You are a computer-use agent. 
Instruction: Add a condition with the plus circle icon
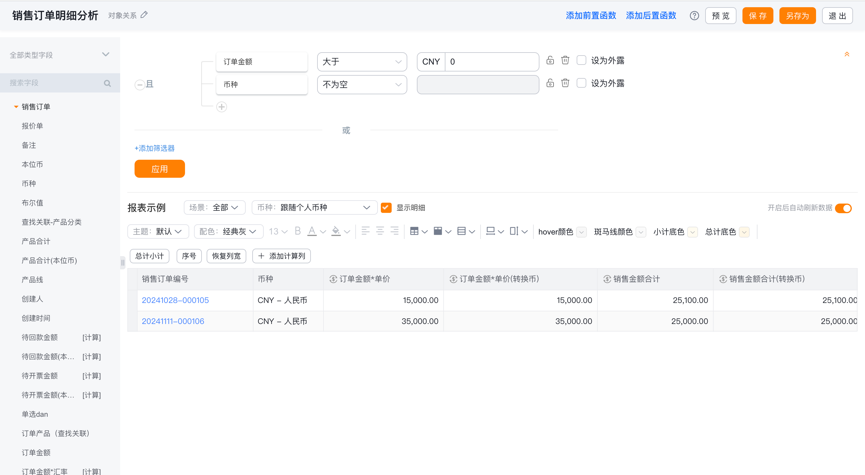pos(222,107)
